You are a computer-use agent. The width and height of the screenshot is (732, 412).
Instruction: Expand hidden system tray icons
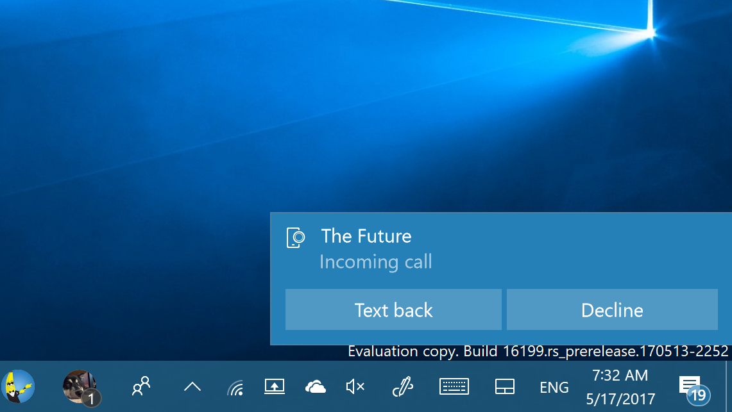191,386
